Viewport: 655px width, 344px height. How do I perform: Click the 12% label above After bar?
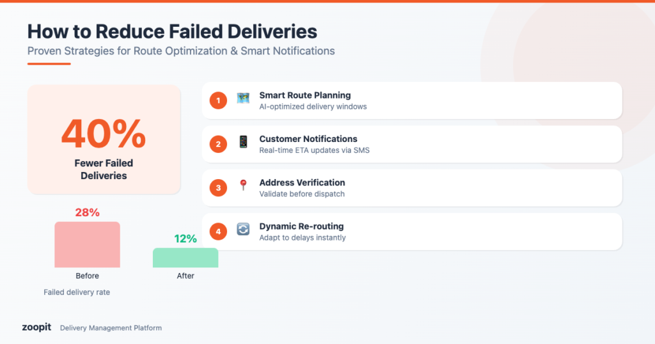coord(185,238)
